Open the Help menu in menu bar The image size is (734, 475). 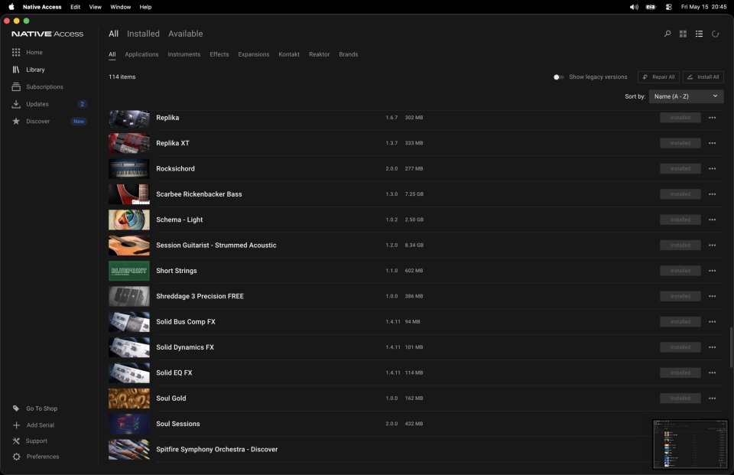coord(145,7)
